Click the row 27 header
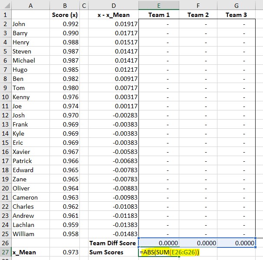This screenshot has width=263, height=260. (6, 252)
